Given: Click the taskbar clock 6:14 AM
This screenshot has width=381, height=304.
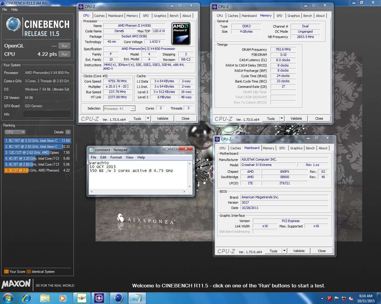Looking at the screenshot, I should point(366,296).
